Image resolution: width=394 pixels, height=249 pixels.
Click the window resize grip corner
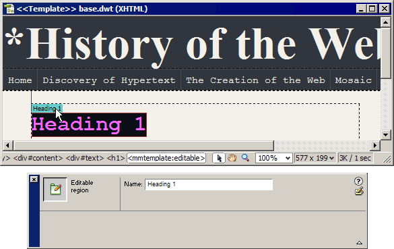click(387, 159)
